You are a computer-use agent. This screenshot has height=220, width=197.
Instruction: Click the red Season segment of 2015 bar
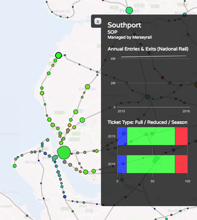coord(181,136)
